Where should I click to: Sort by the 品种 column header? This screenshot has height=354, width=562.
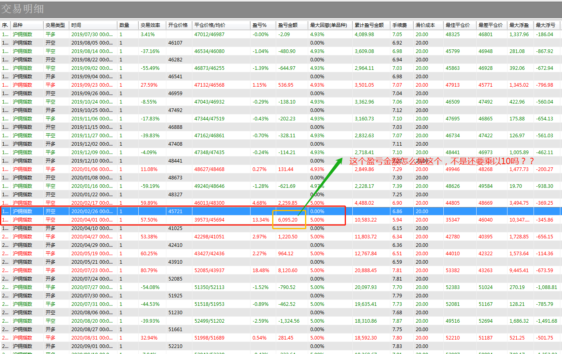click(x=18, y=25)
